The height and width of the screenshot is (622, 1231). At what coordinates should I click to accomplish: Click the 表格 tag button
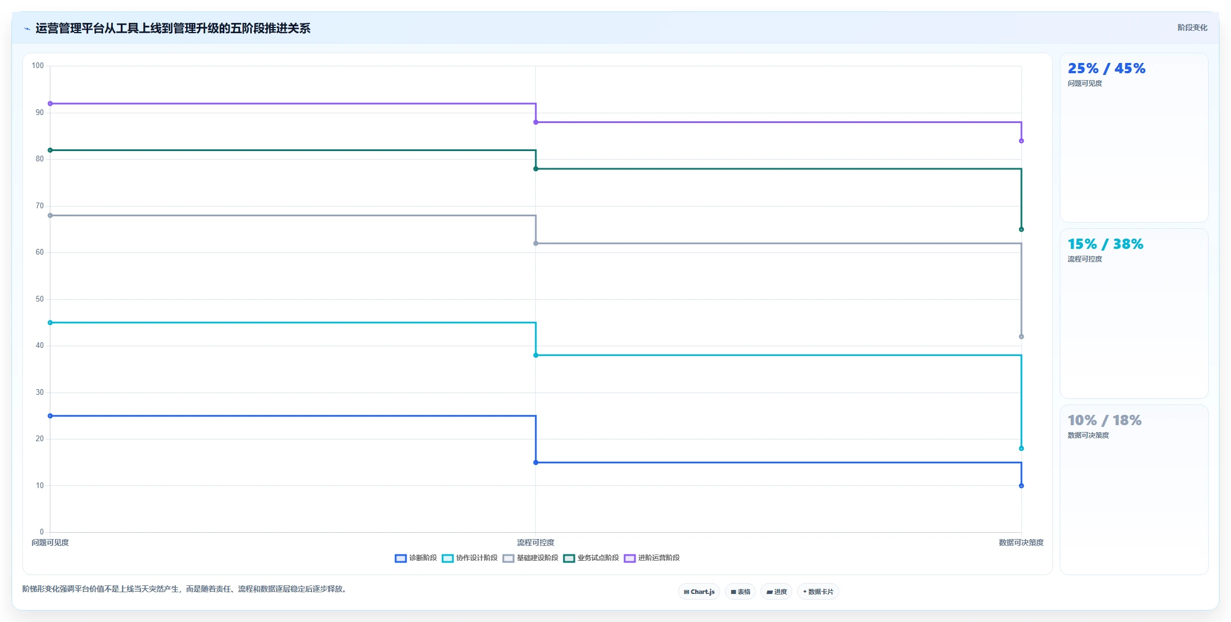pyautogui.click(x=740, y=592)
